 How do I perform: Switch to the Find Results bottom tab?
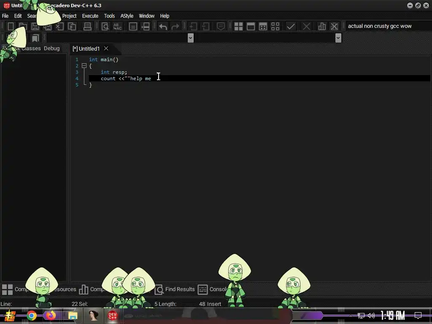(180, 289)
